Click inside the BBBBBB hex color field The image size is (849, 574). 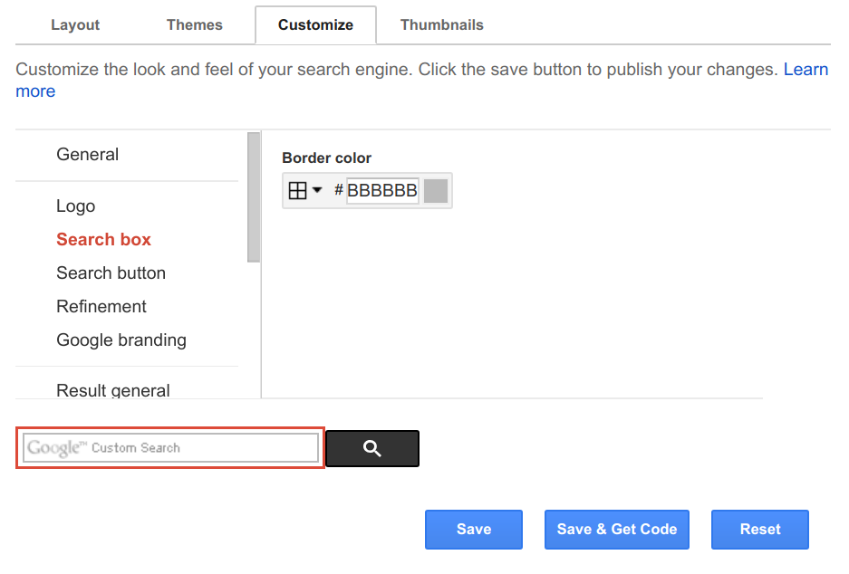click(x=384, y=190)
